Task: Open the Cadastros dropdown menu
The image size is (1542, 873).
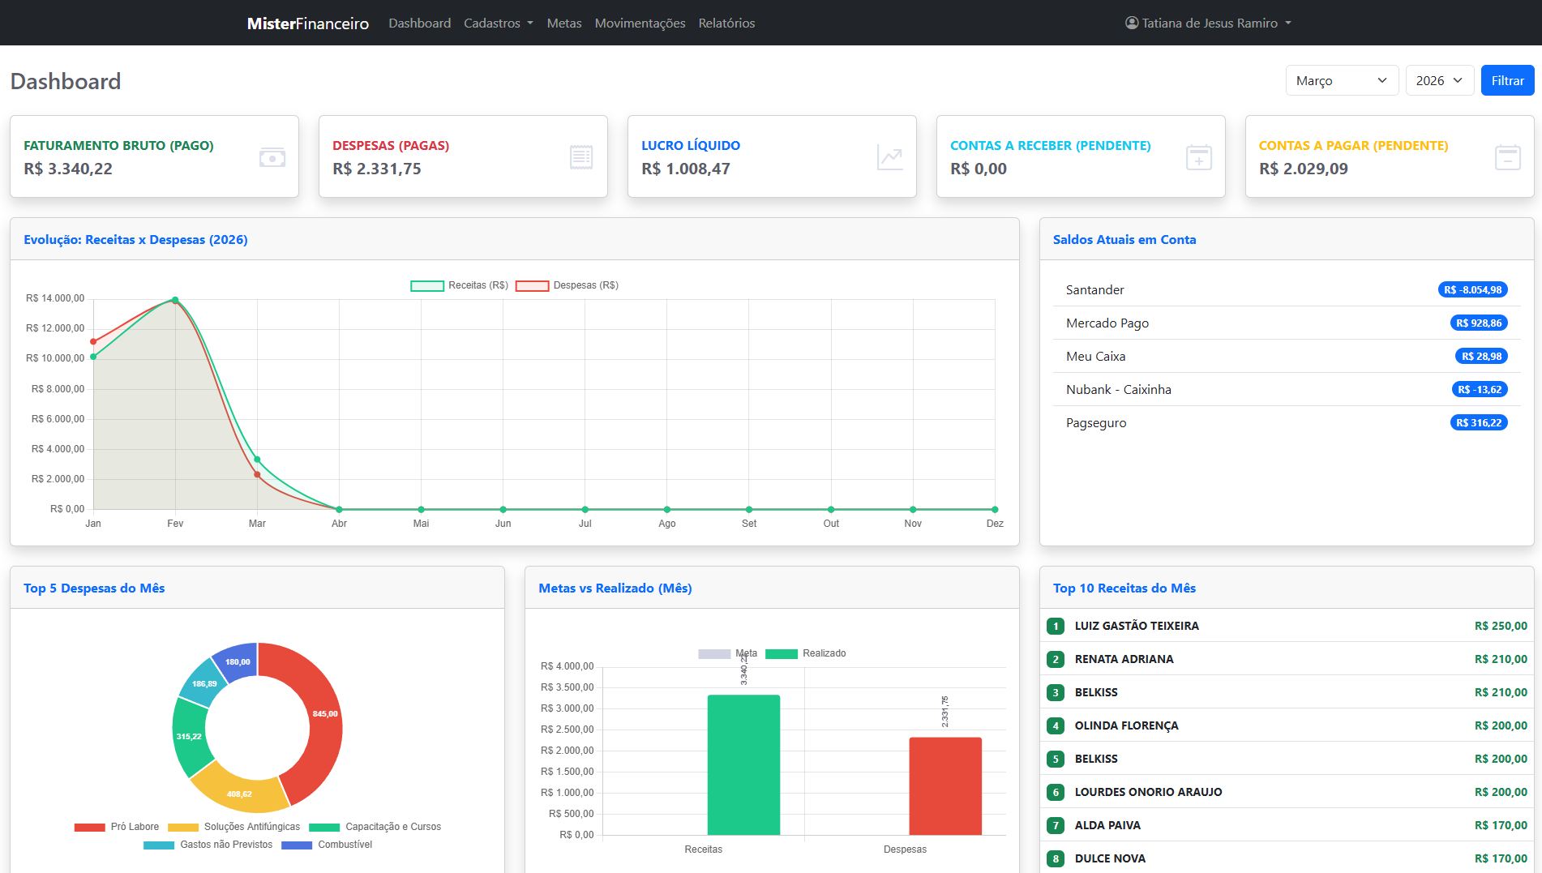Action: tap(498, 23)
